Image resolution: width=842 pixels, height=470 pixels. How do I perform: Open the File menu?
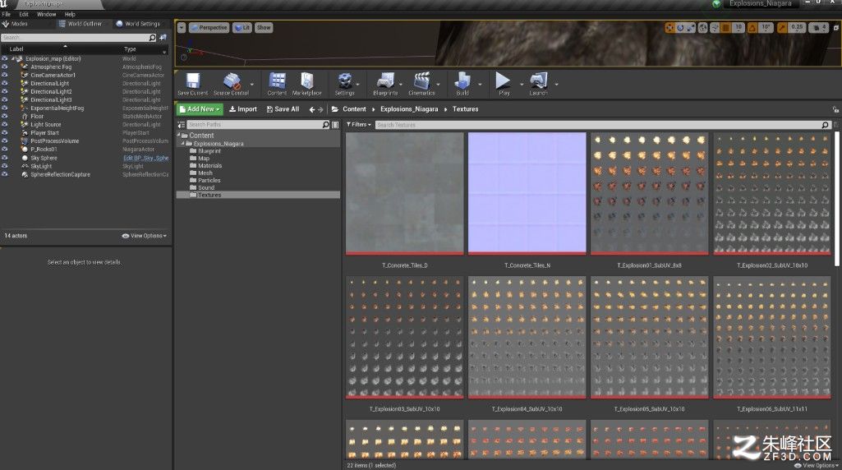(7, 15)
